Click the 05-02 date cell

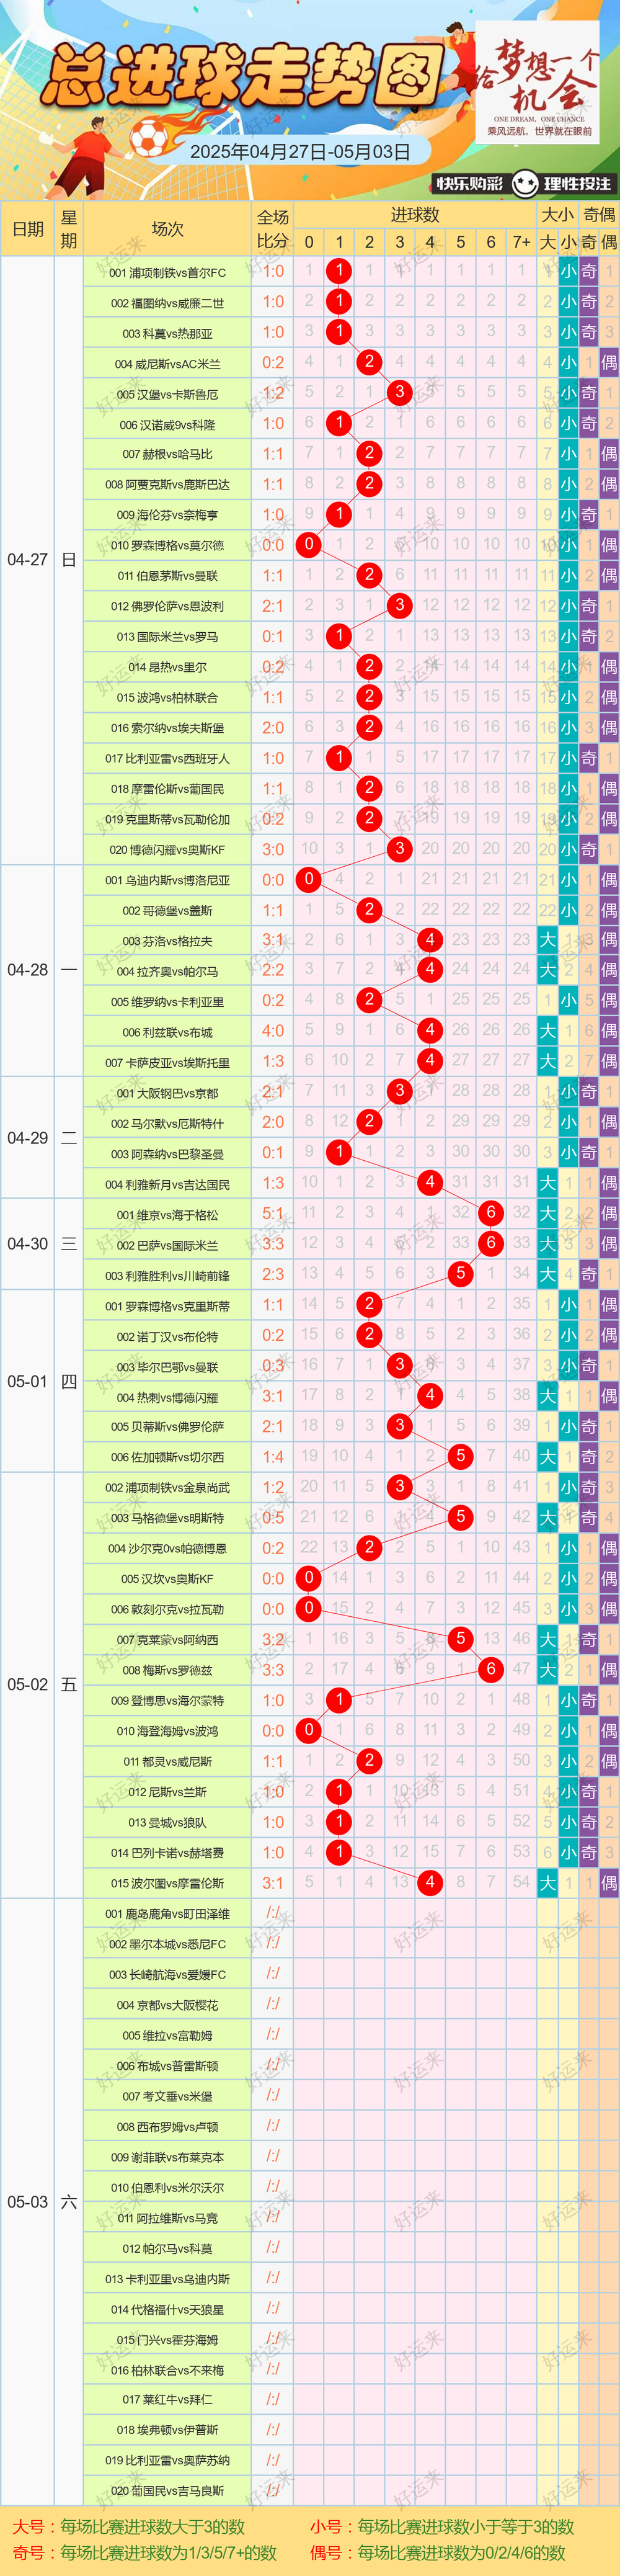tap(27, 1685)
